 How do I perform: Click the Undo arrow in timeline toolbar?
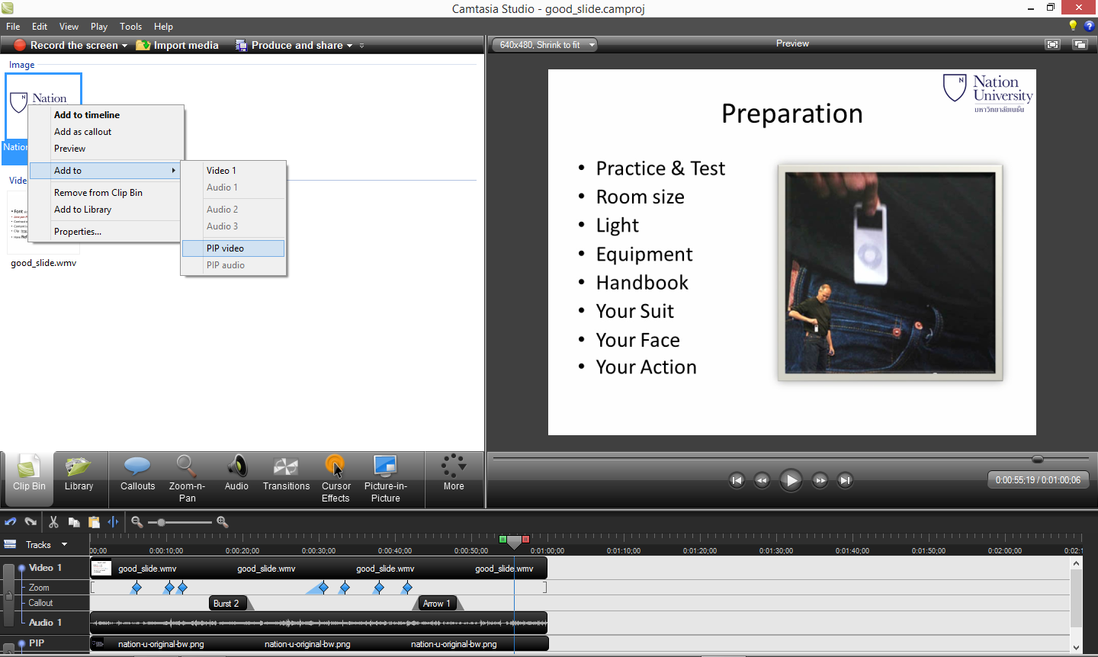click(11, 522)
